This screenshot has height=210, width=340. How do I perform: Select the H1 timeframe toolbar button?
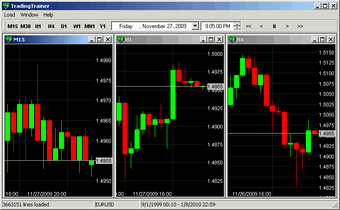coord(38,26)
